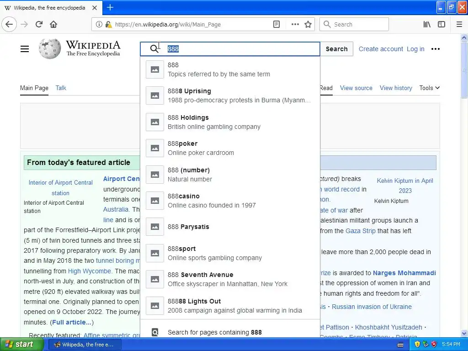468x351 pixels.
Task: Select the 888 Parysatis suggestion
Action: tap(230, 227)
